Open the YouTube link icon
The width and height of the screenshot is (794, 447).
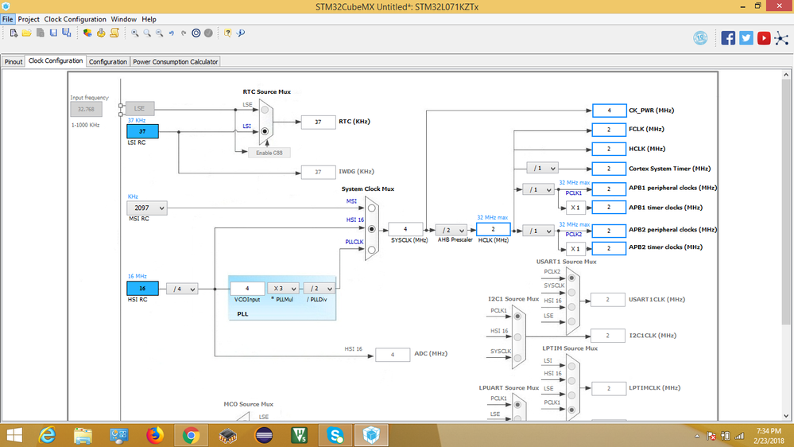click(764, 38)
